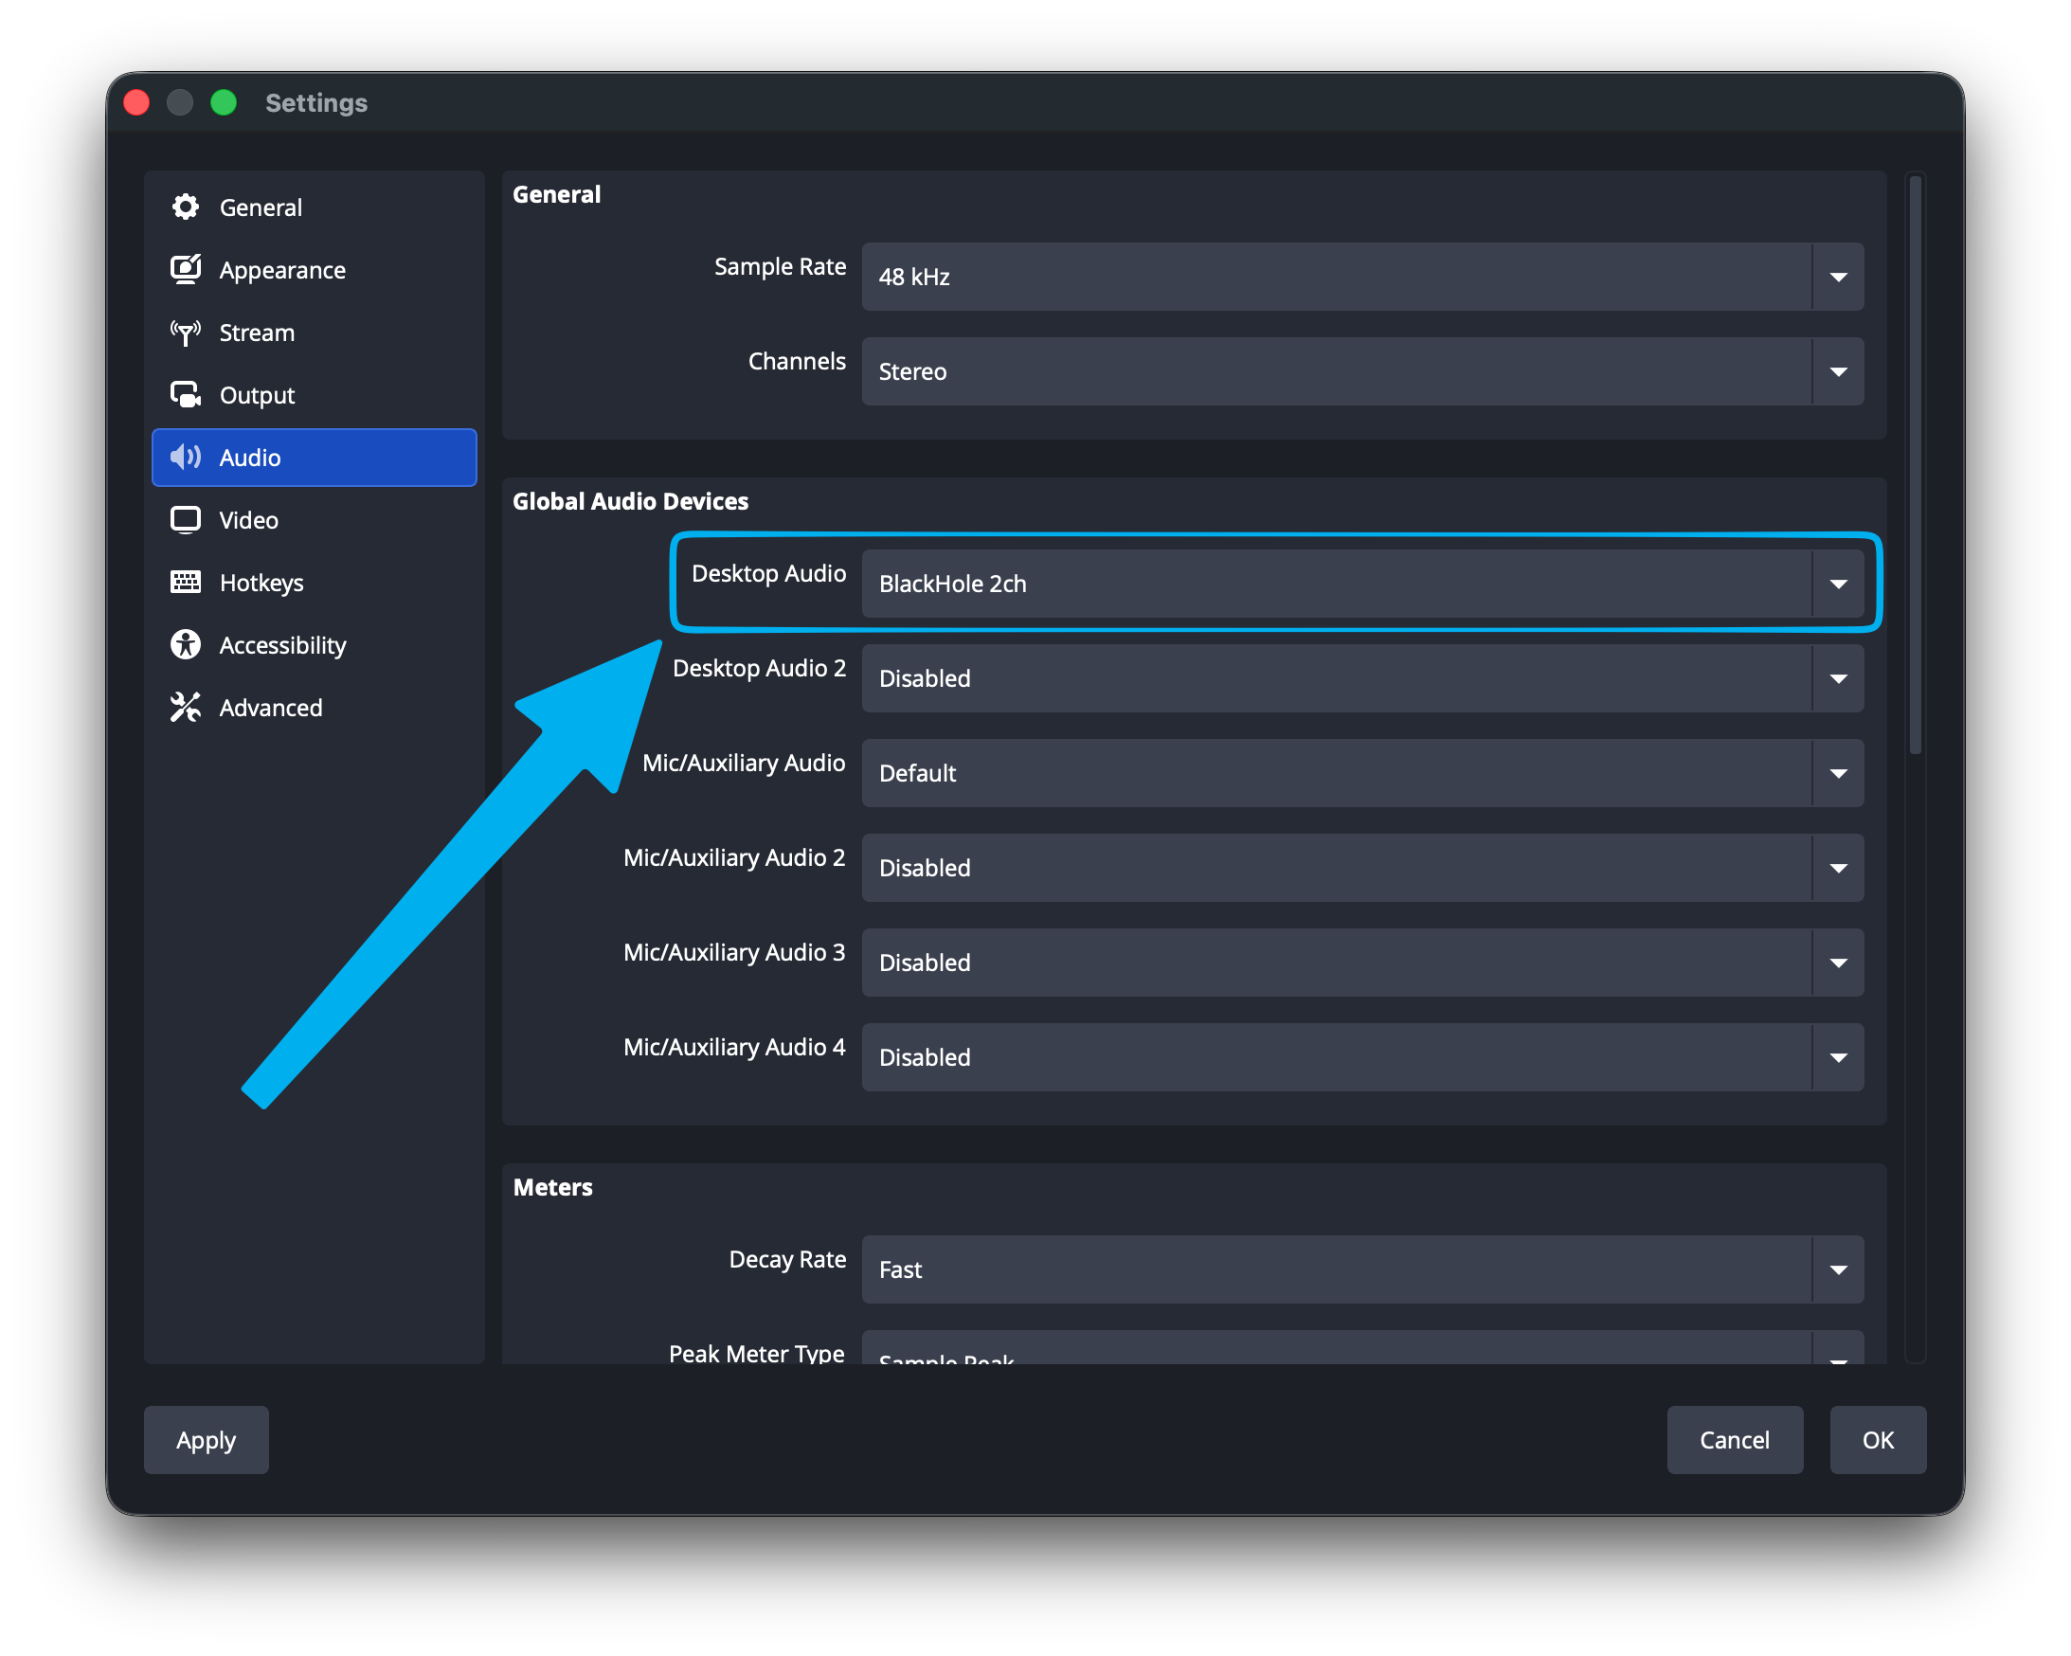Click the Mic/Auxiliary Audio 4 label
Viewport: 2071px width, 1656px height.
(x=734, y=1046)
